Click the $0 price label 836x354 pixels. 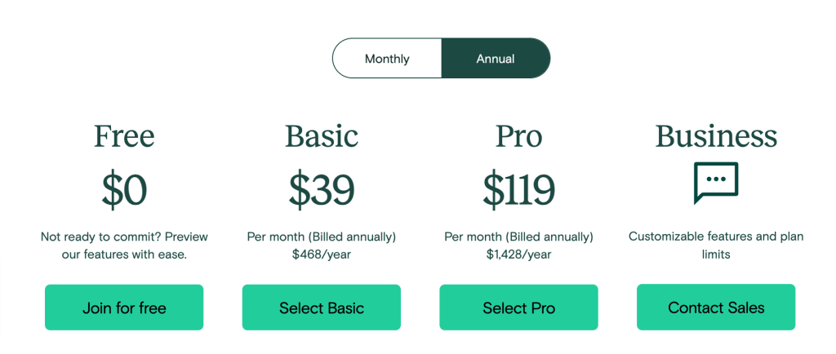124,190
